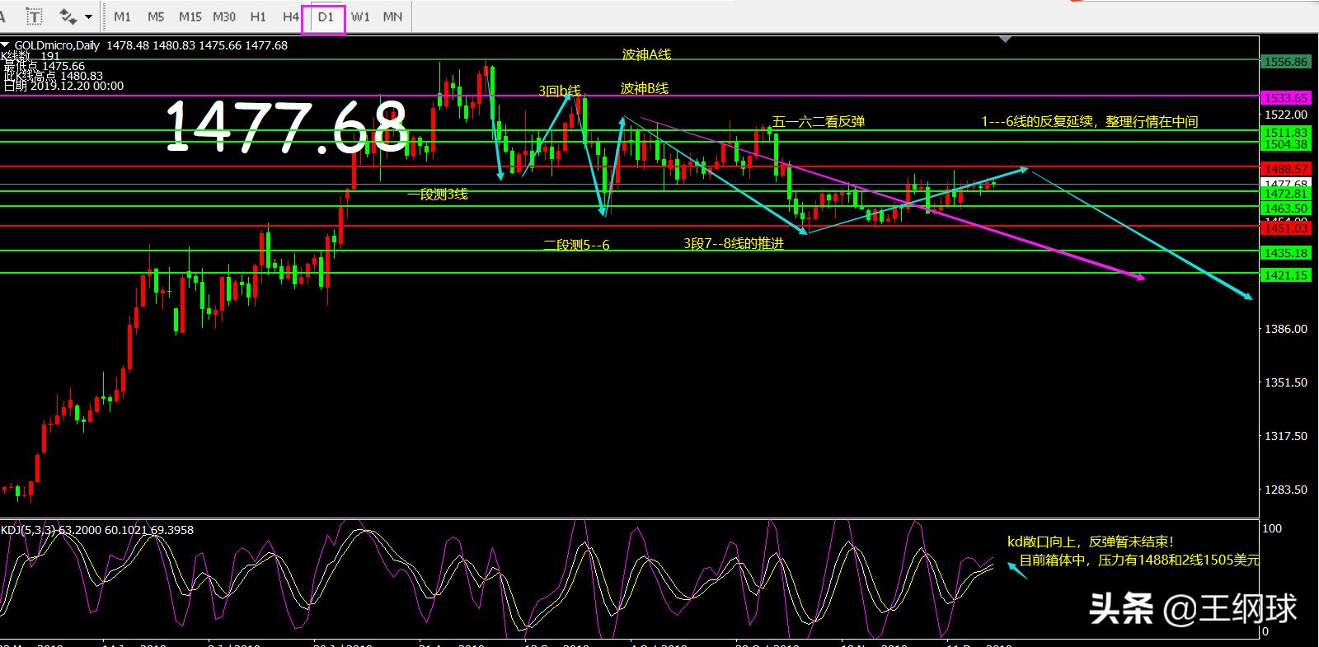Select the green 1421.15 price label
Image resolution: width=1319 pixels, height=647 pixels.
pyautogui.click(x=1286, y=275)
